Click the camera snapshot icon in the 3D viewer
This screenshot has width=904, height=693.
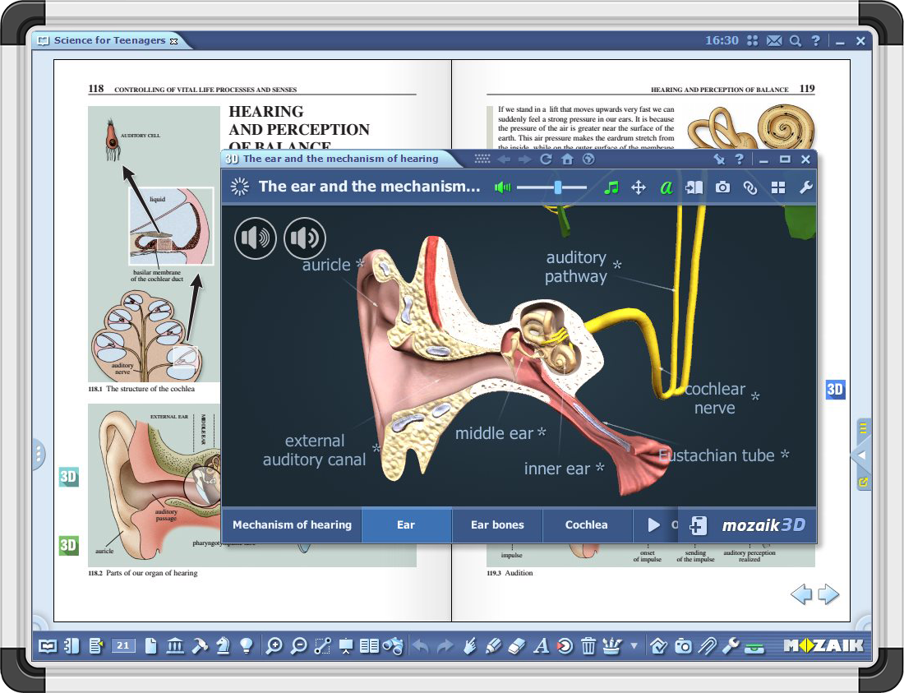click(722, 187)
